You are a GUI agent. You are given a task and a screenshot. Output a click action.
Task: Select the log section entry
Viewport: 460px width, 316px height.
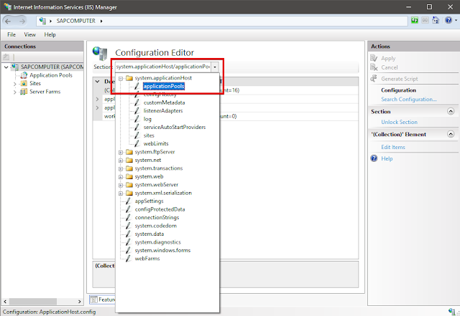pyautogui.click(x=147, y=119)
